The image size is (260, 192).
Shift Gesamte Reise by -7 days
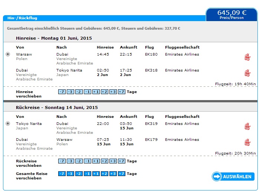62,173
